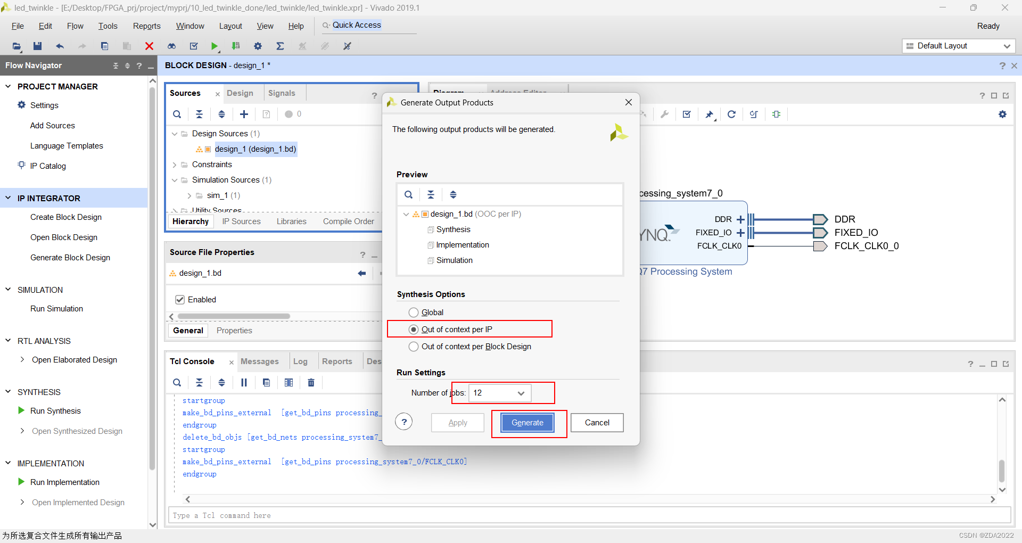Collapse the SYNTHESIS section
1022x543 pixels.
tap(8, 392)
